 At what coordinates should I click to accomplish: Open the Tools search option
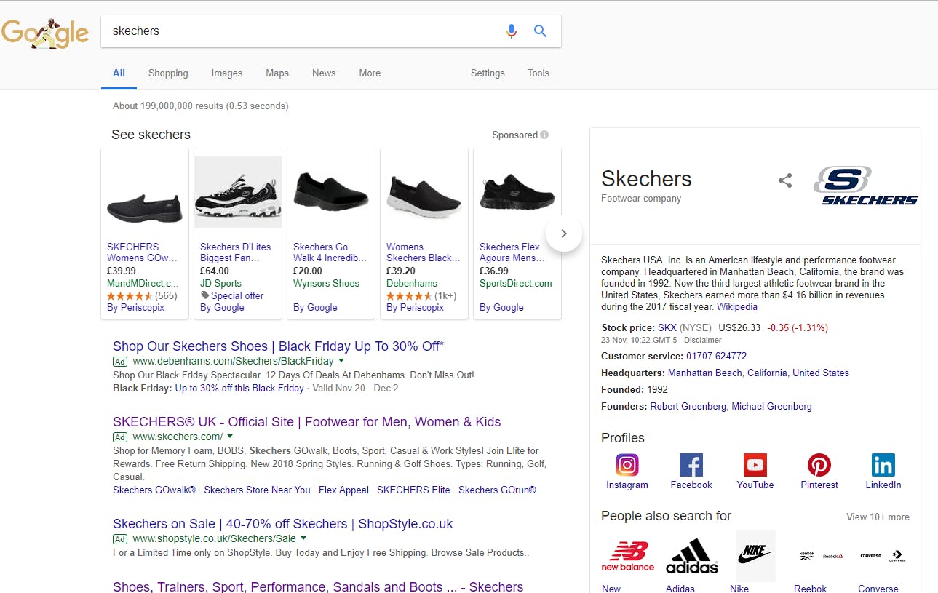point(538,73)
